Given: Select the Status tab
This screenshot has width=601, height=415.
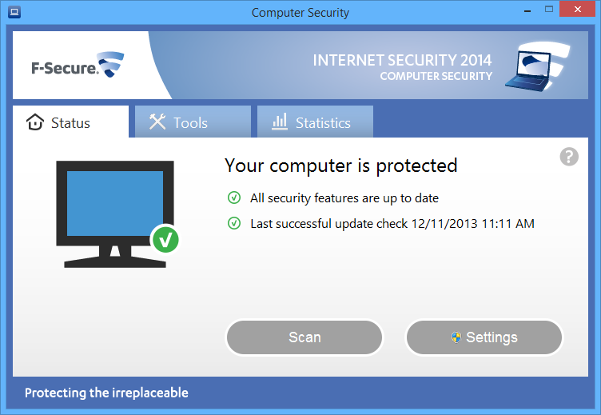Looking at the screenshot, I should pos(70,122).
